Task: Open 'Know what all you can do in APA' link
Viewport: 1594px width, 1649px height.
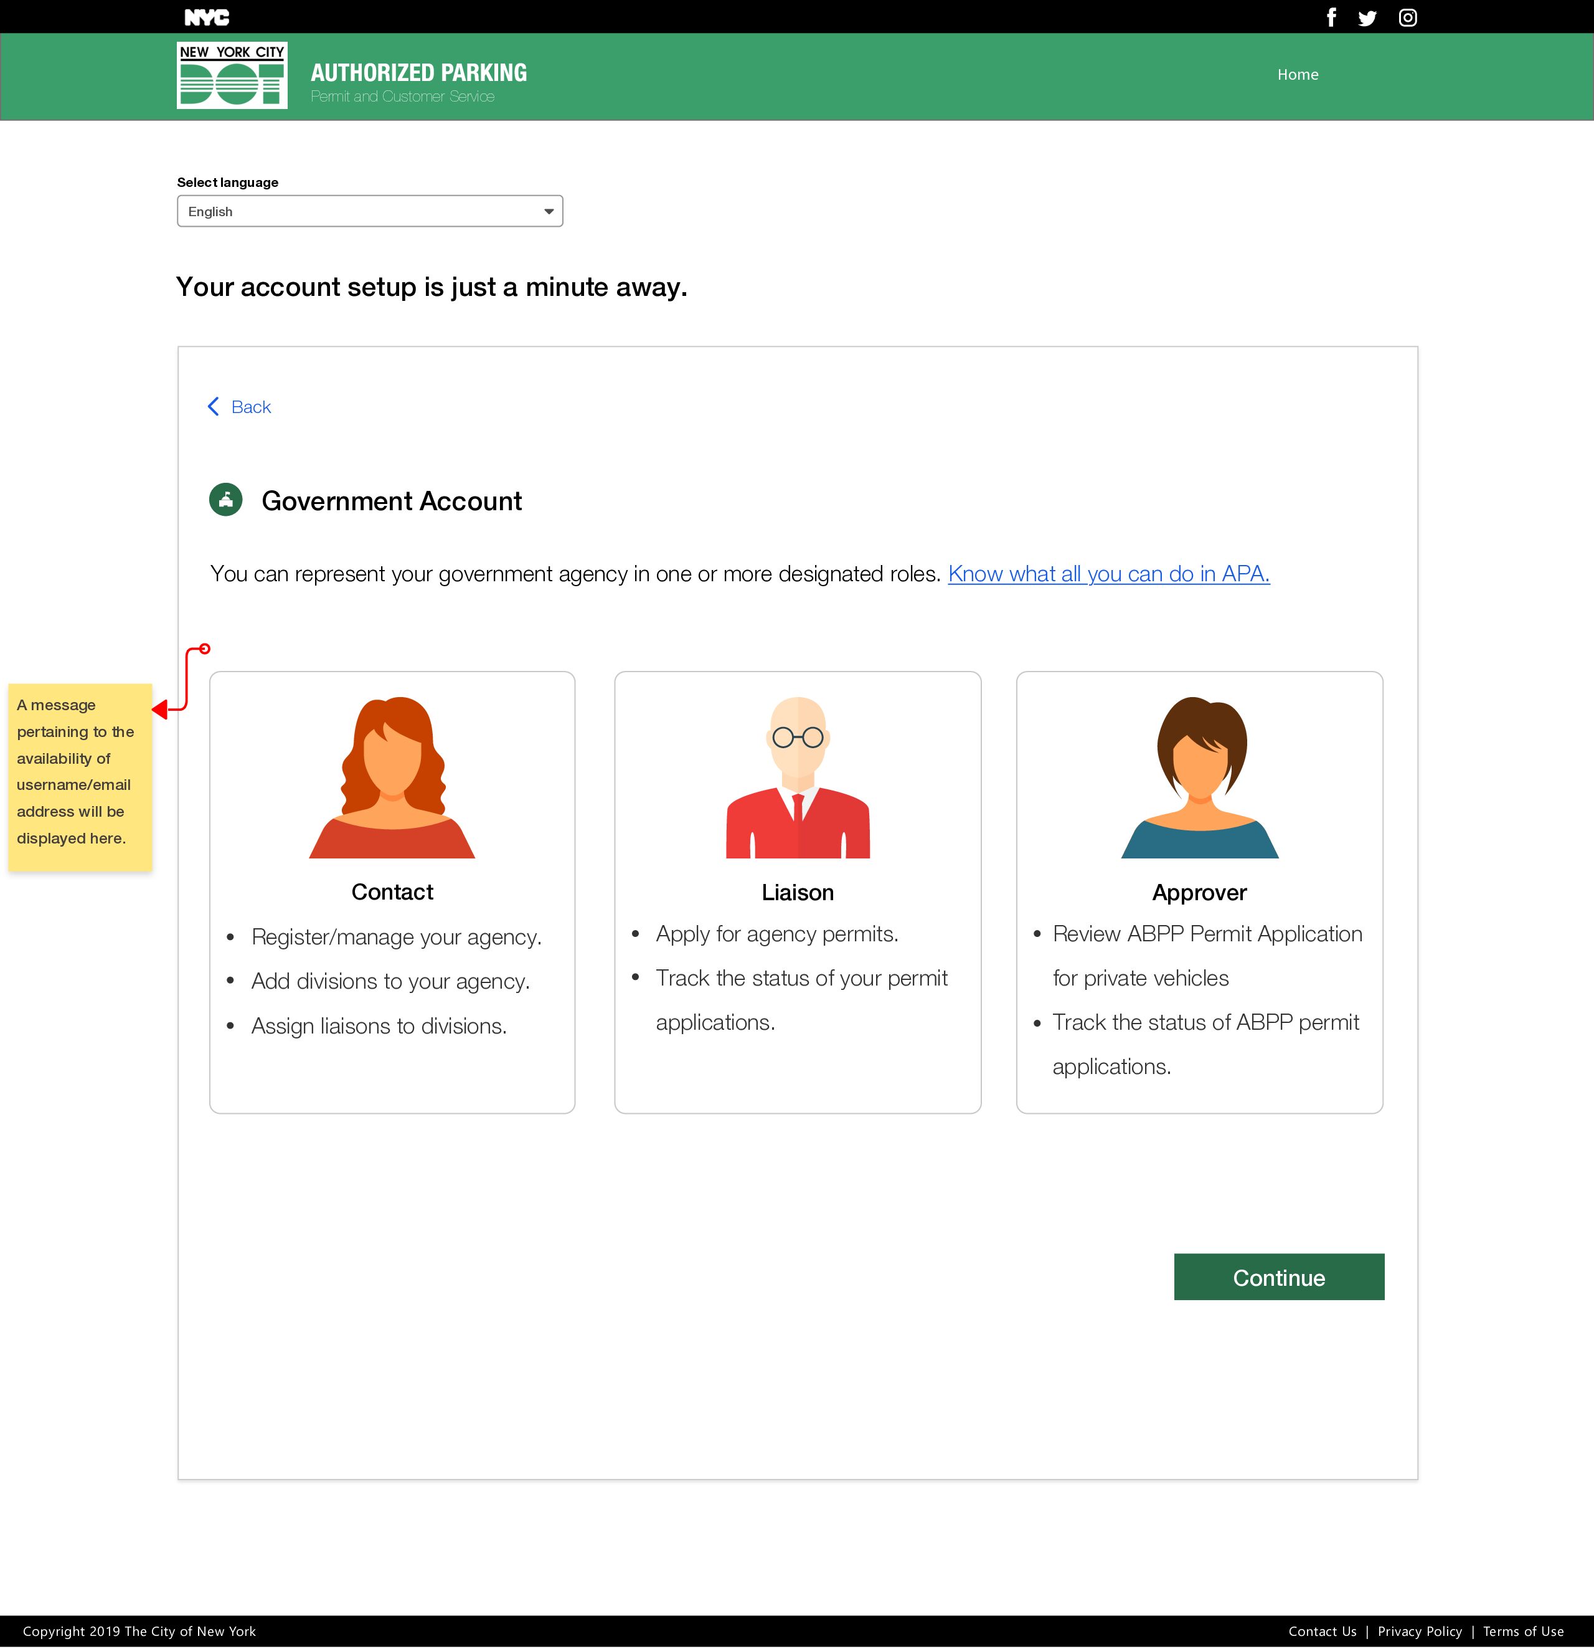Action: coord(1108,574)
